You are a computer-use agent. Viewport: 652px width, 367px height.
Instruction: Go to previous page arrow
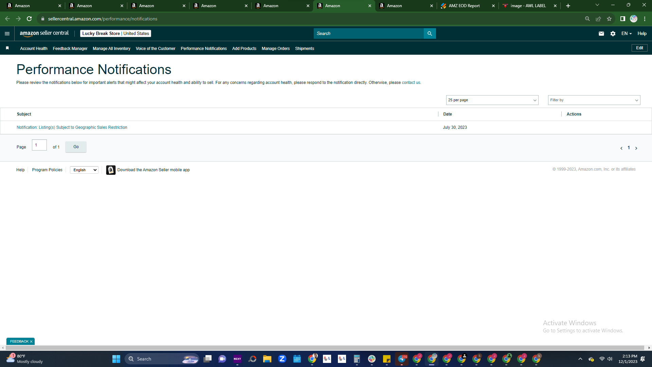(621, 148)
